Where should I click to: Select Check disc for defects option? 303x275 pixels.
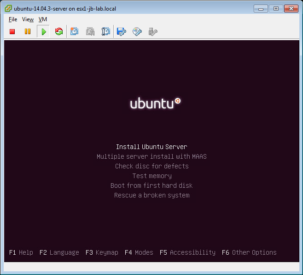click(151, 166)
